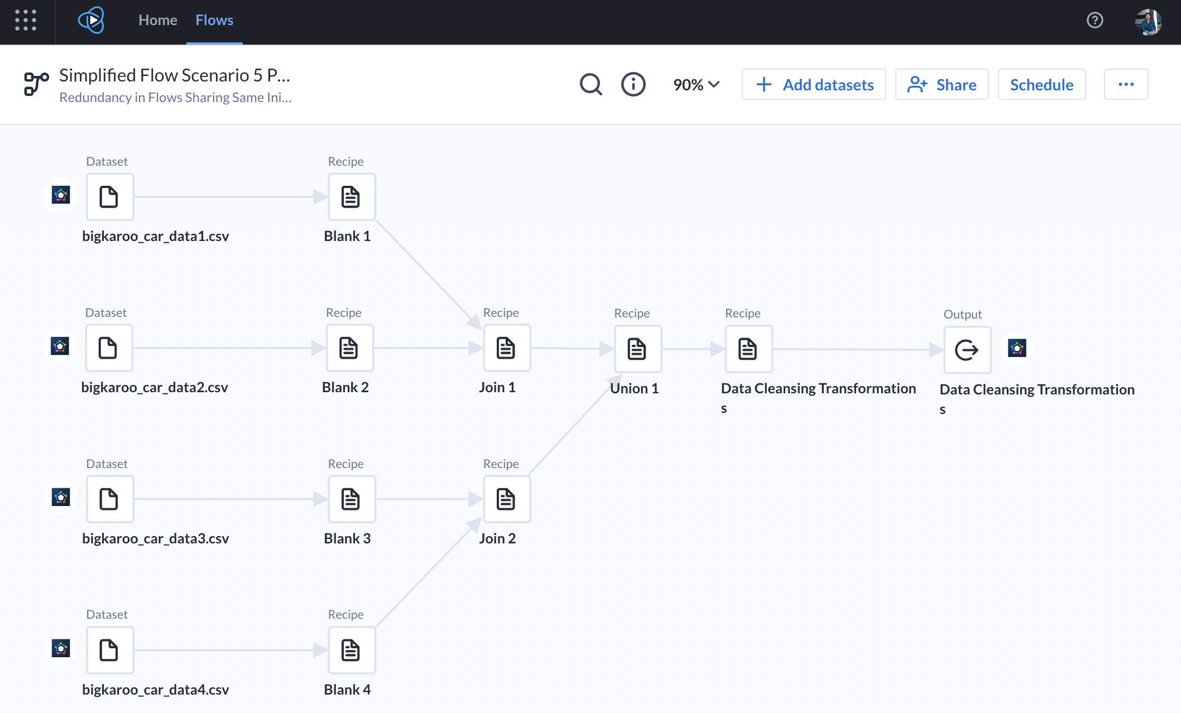Viewport: 1181px width, 713px height.
Task: Open the Schedule dialog
Action: point(1041,84)
